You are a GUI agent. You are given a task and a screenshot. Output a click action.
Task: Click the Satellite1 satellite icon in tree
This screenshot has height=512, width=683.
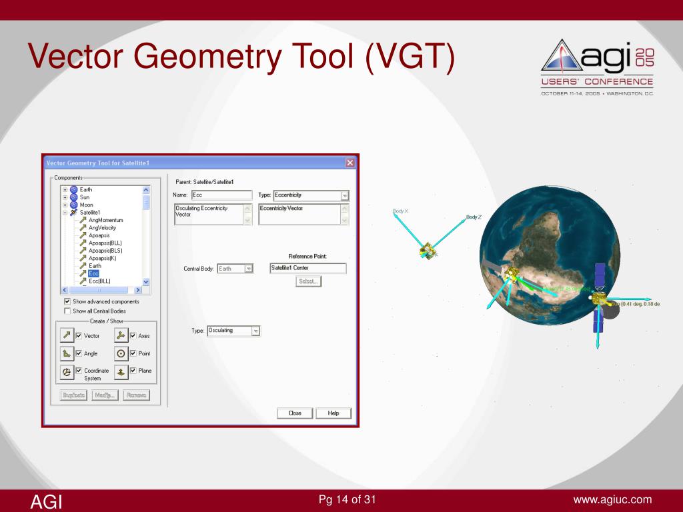click(x=73, y=213)
